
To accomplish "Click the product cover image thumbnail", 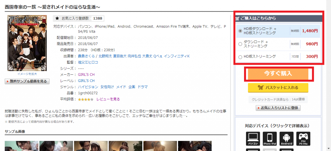I will 27,43.
